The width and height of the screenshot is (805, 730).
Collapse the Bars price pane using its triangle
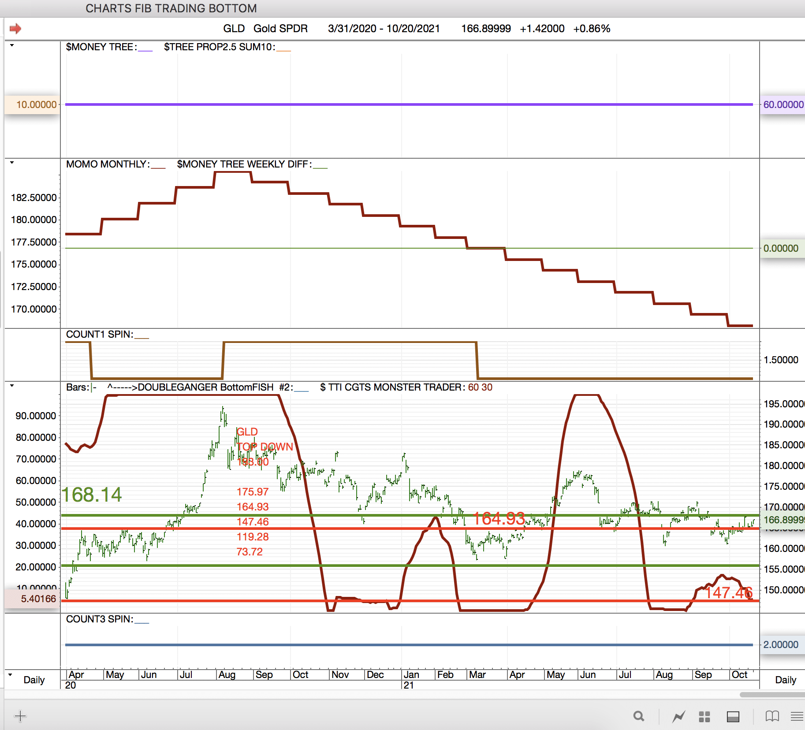click(12, 386)
